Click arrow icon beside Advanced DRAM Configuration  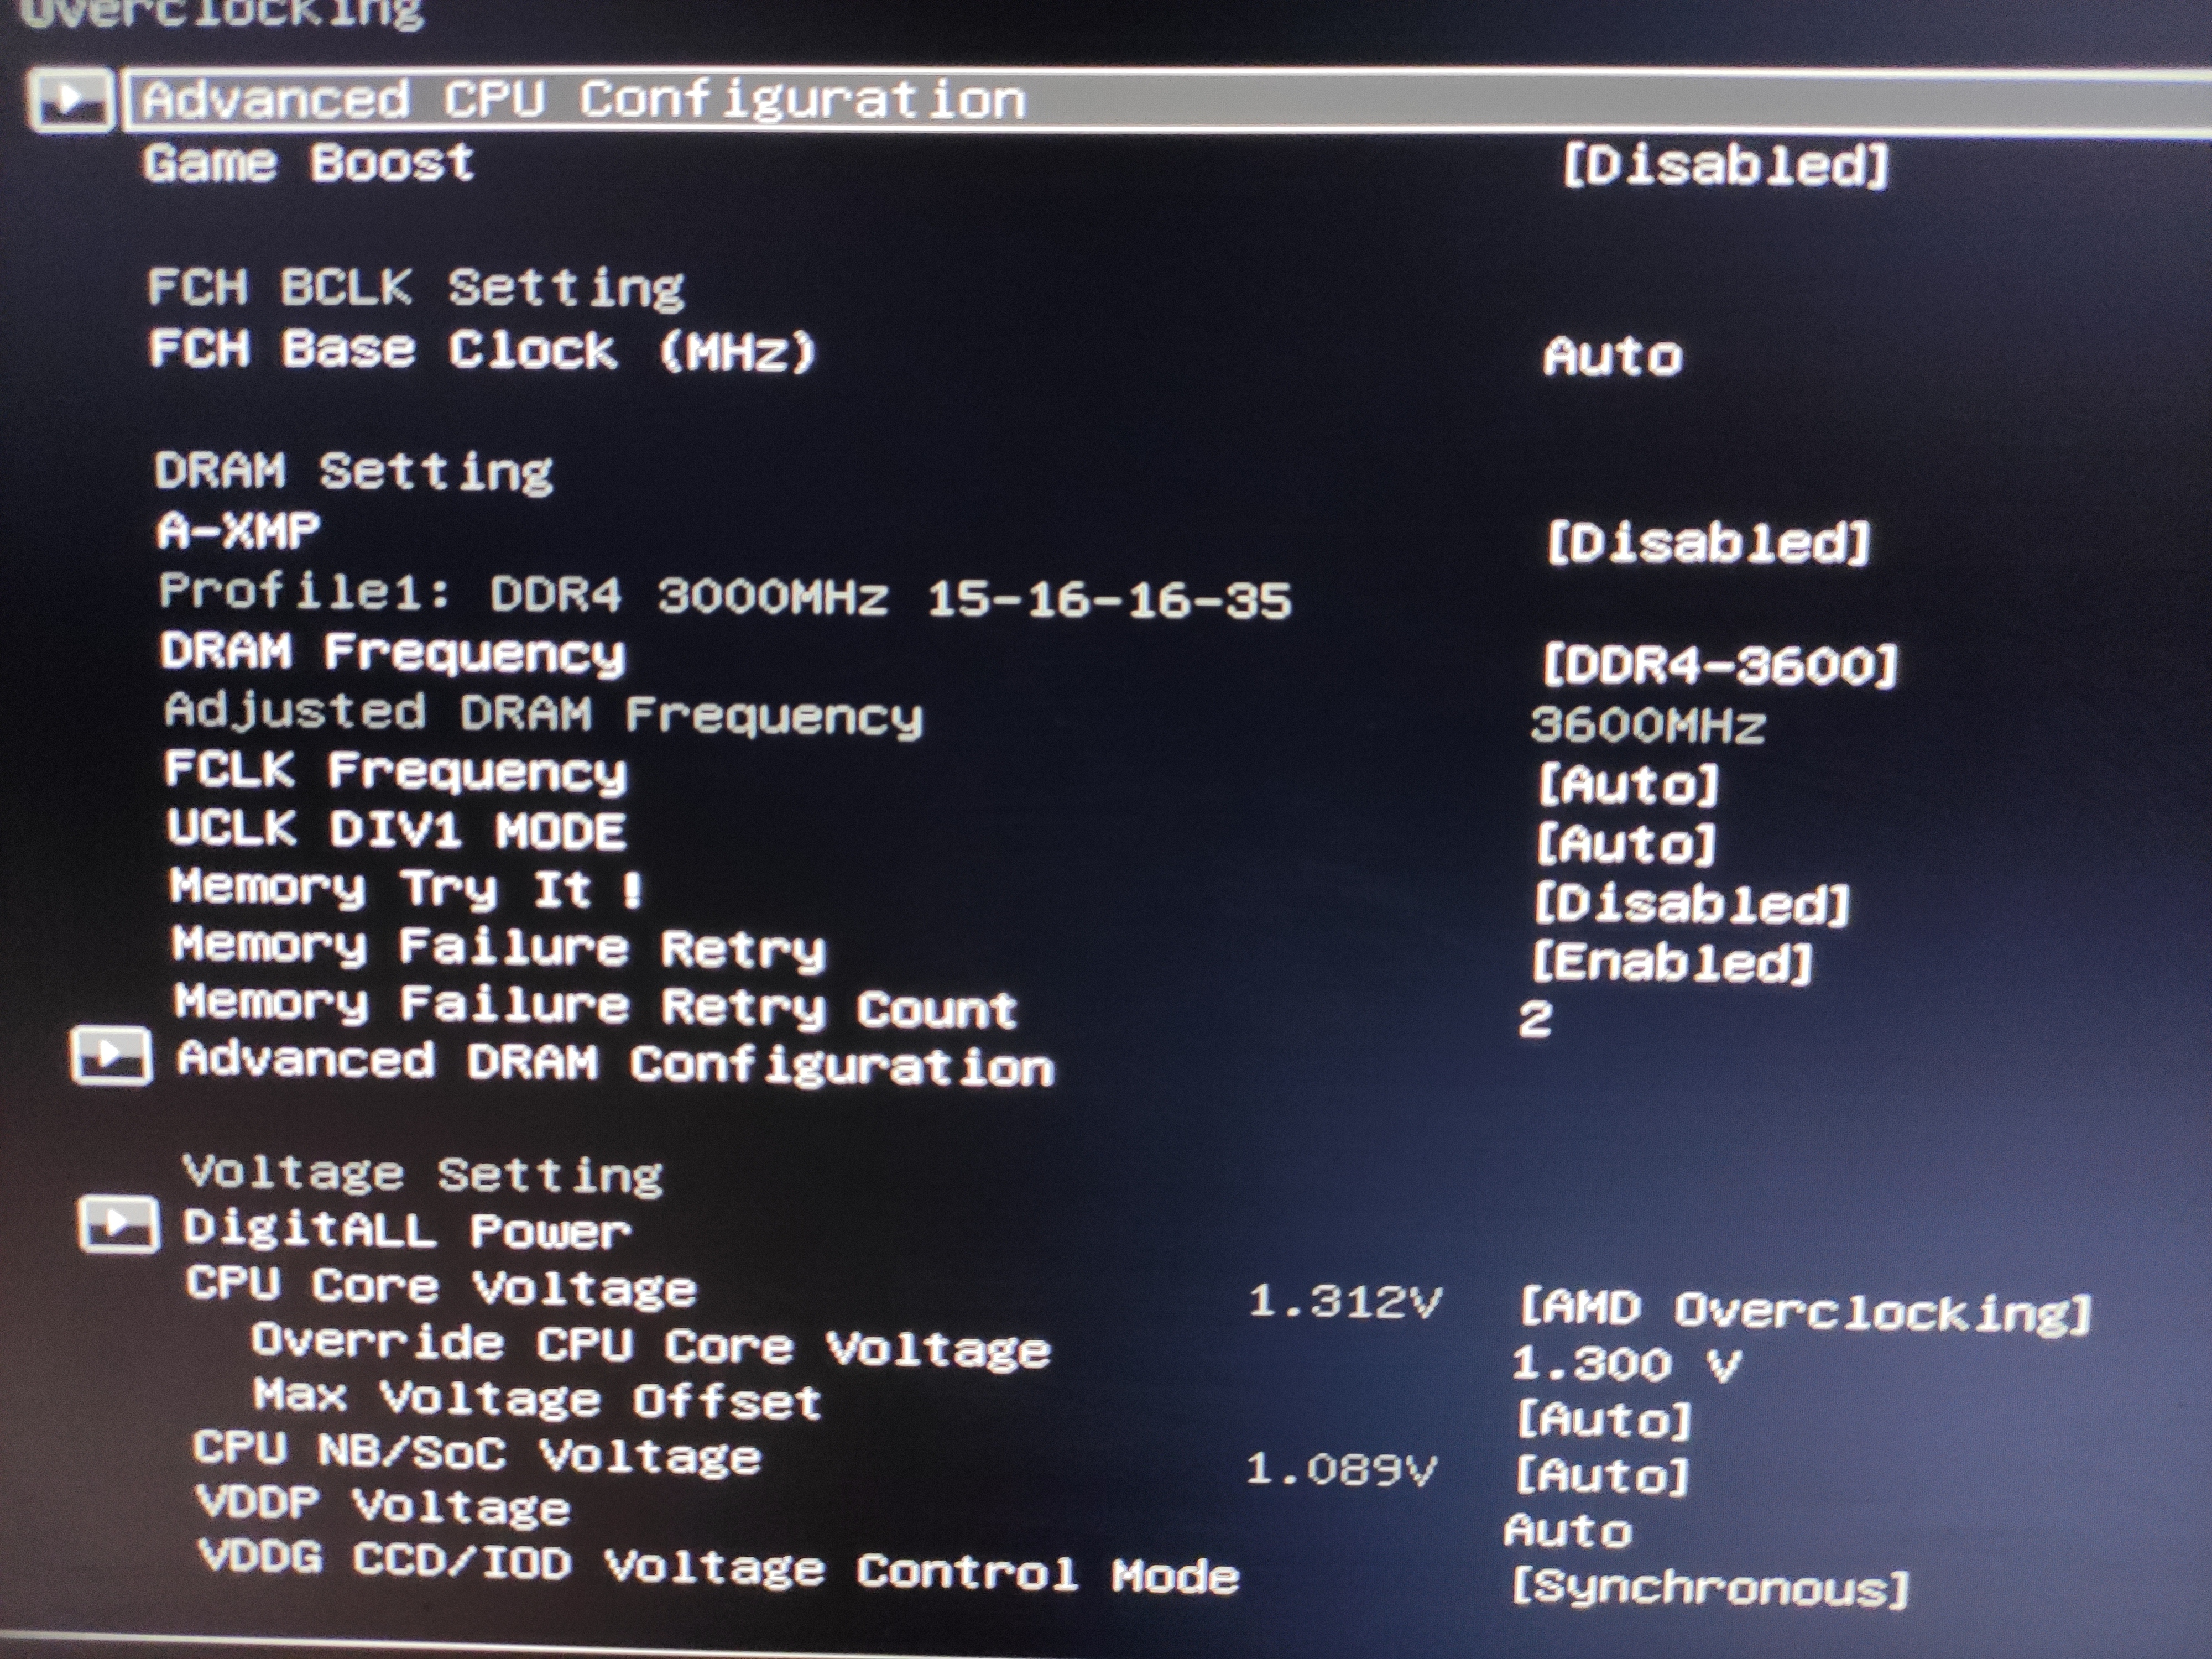111,1055
